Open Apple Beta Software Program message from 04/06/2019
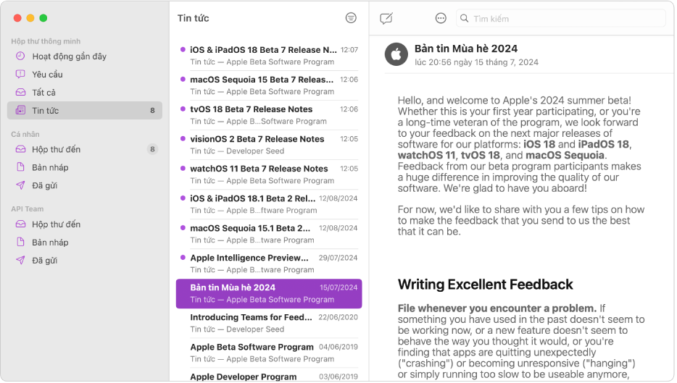The image size is (677, 383). tap(269, 353)
